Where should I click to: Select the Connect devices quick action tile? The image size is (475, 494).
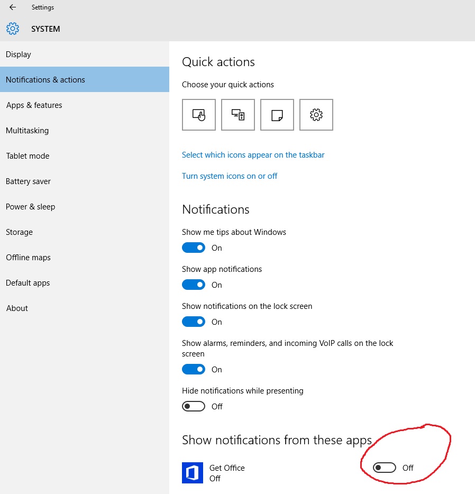(x=238, y=115)
